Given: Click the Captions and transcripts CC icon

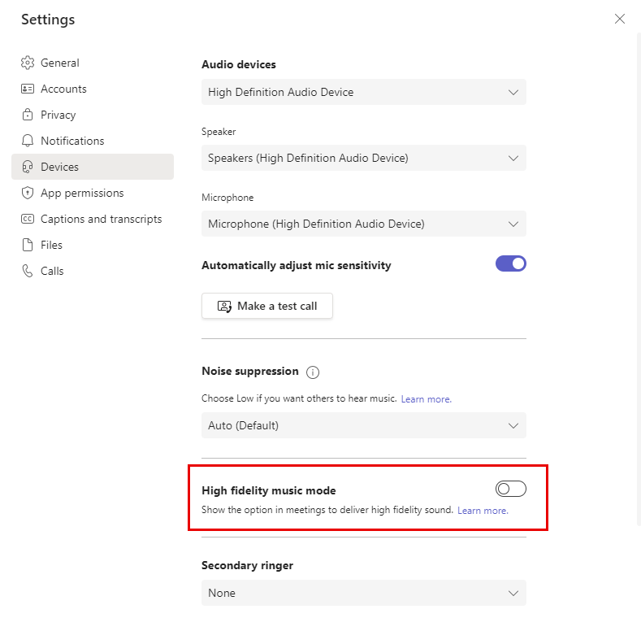Looking at the screenshot, I should click(x=28, y=219).
